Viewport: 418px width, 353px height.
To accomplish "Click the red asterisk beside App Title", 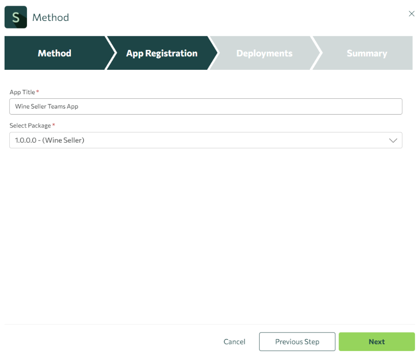I will point(38,91).
